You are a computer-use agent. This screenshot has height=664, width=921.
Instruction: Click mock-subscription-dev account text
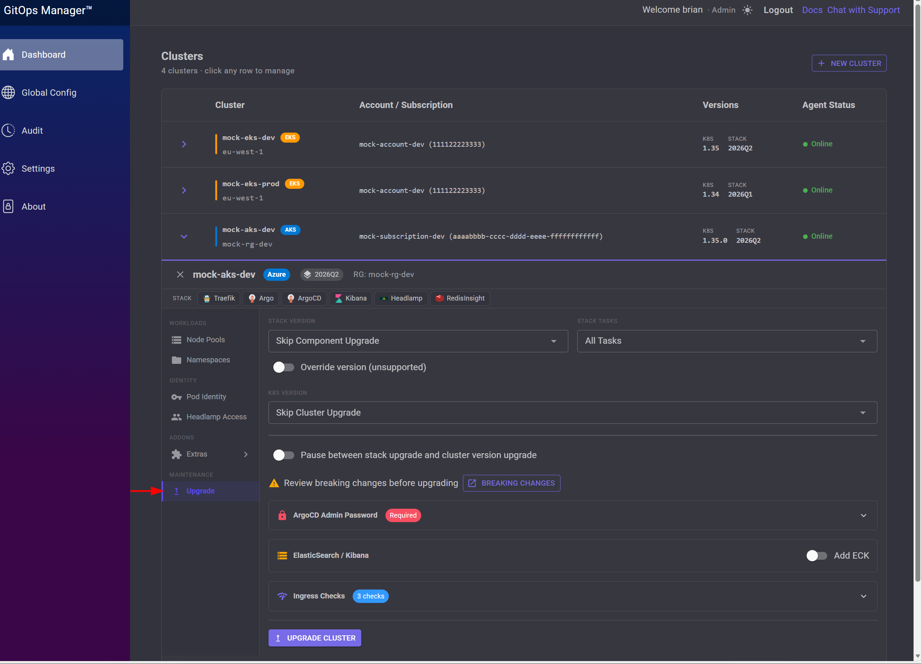tap(481, 236)
